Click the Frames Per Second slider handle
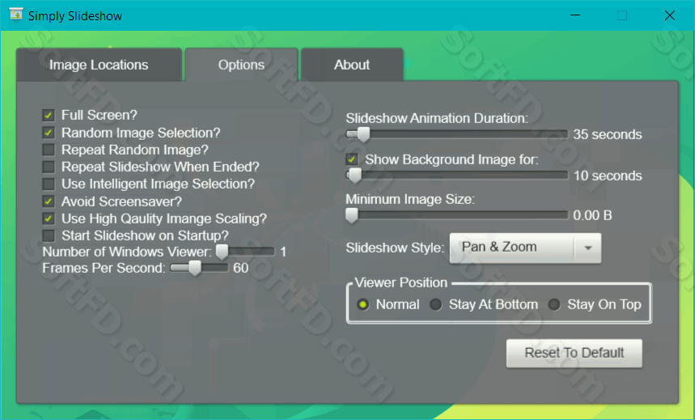Image resolution: width=695 pixels, height=420 pixels. pyautogui.click(x=194, y=268)
